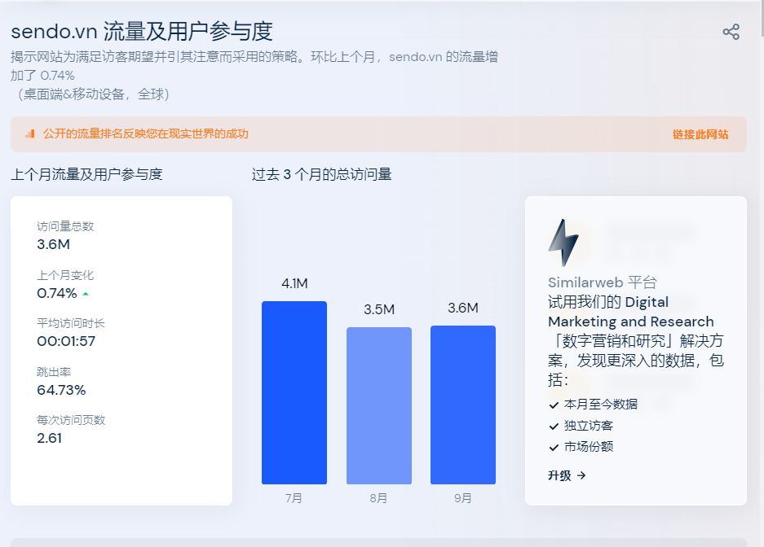The image size is (764, 547).
Task: Select the 过去 3 个月的总访问量 section header
Action: pyautogui.click(x=321, y=174)
